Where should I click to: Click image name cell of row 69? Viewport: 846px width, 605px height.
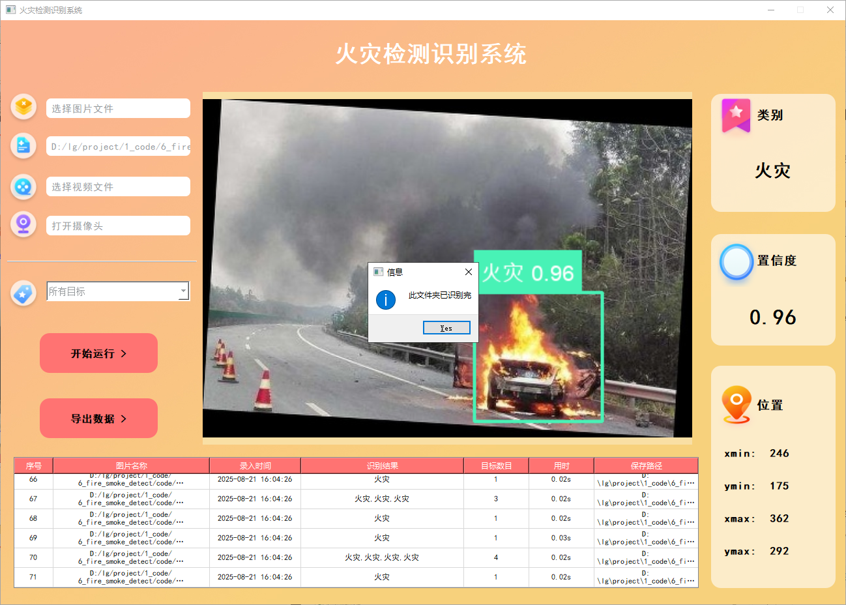click(131, 538)
